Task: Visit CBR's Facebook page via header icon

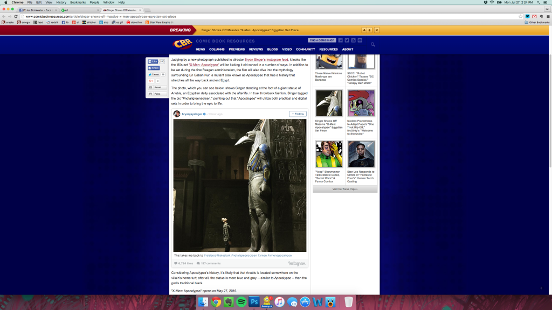Action: click(341, 40)
